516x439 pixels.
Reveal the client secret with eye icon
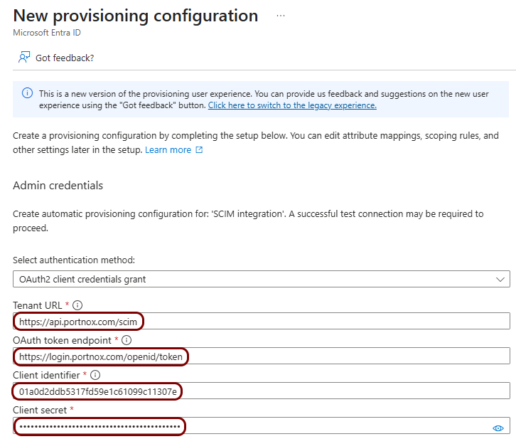click(498, 428)
